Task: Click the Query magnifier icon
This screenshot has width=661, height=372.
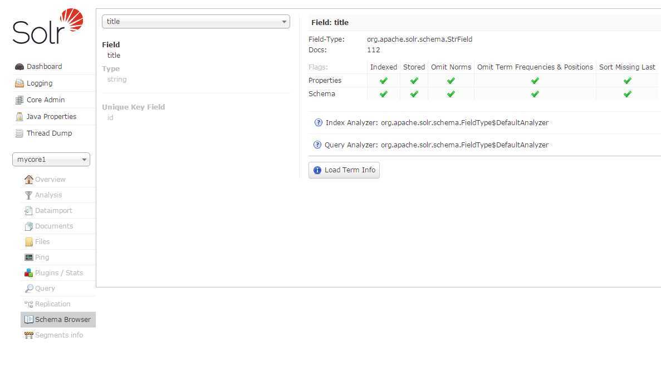Action: [x=28, y=289]
